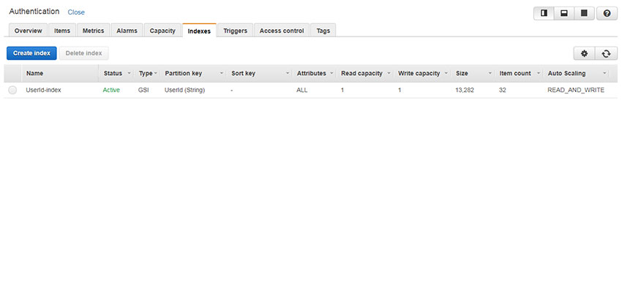Switch to the Capacity tab
The height and width of the screenshot is (292, 622).
tap(162, 31)
